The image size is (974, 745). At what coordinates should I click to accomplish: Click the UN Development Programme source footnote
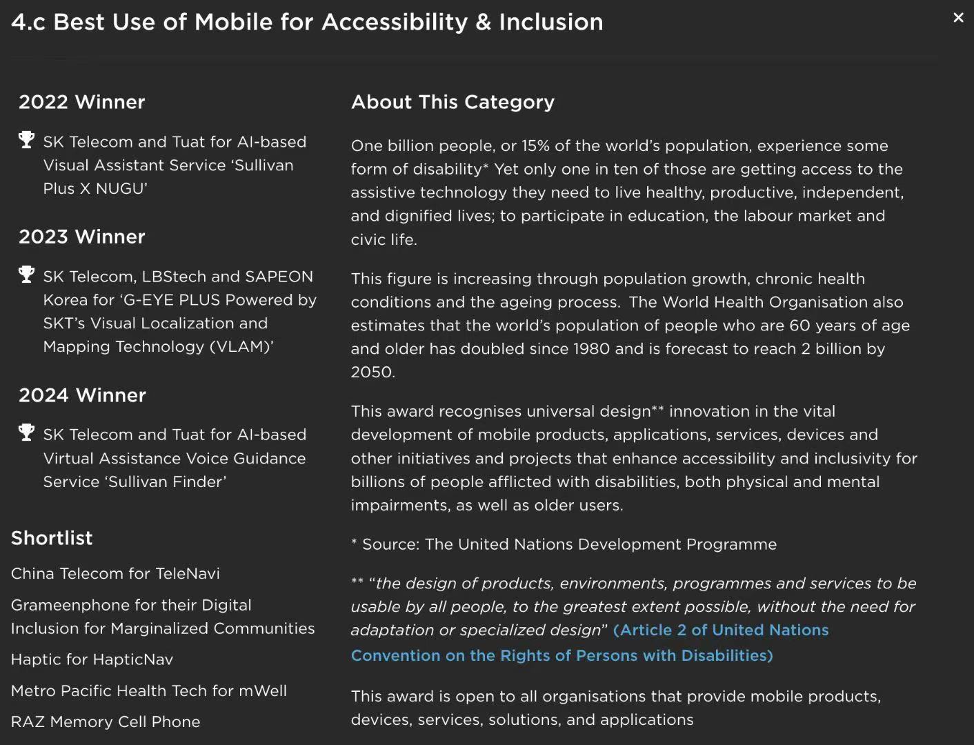coord(564,544)
